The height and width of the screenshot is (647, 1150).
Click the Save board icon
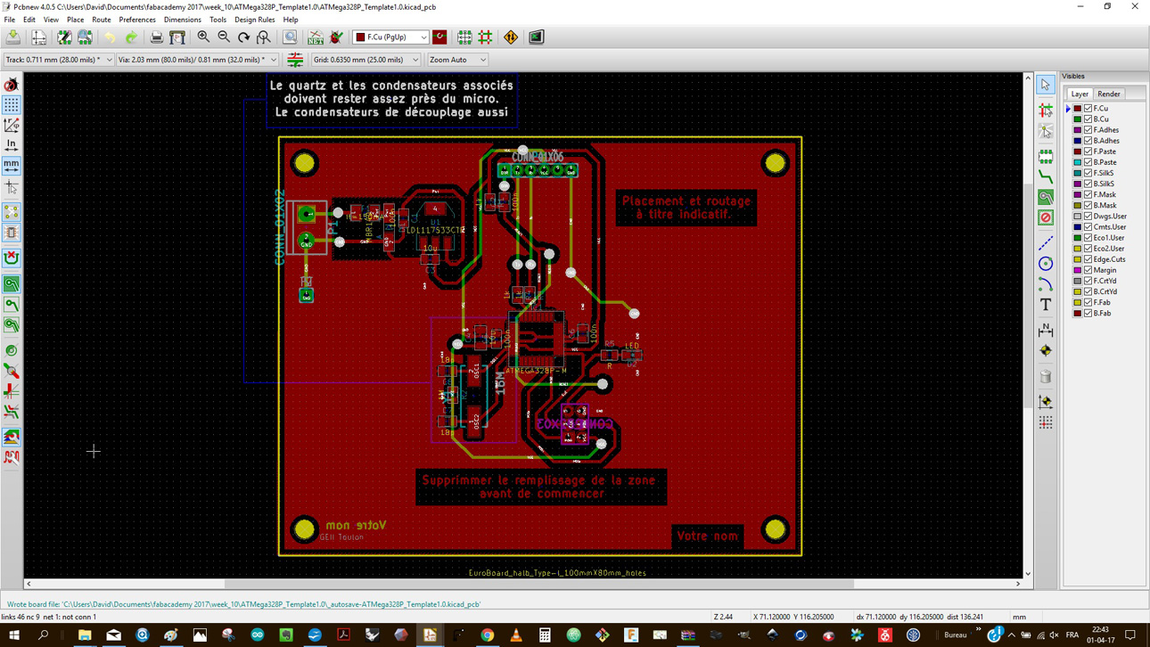tap(13, 37)
